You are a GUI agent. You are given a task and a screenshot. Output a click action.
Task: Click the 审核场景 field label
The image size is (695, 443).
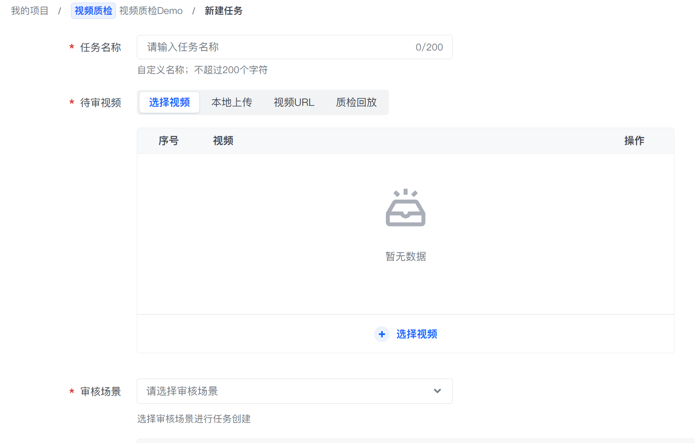(101, 392)
